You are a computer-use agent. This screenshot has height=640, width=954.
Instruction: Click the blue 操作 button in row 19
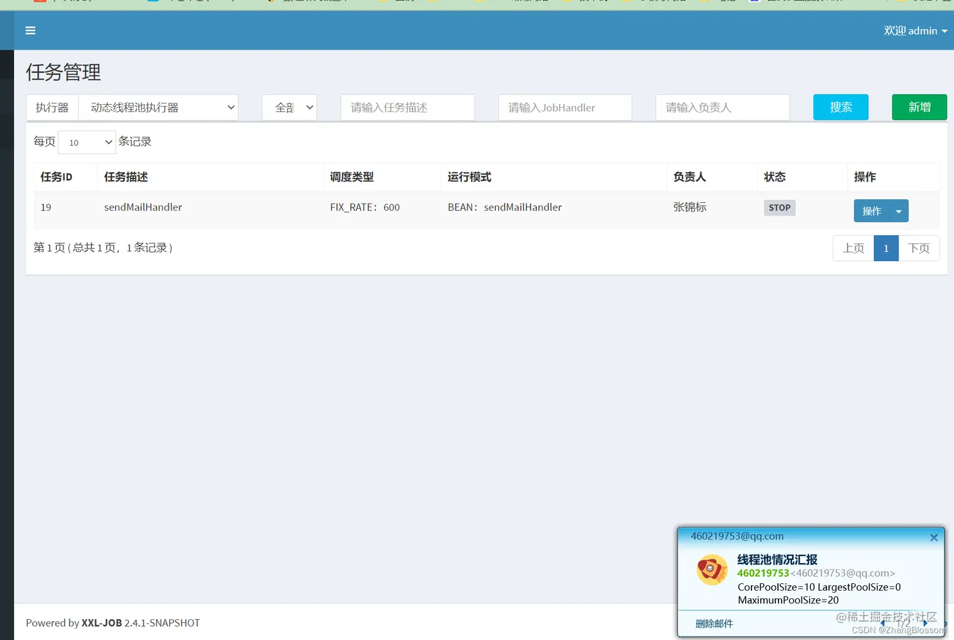(x=871, y=211)
